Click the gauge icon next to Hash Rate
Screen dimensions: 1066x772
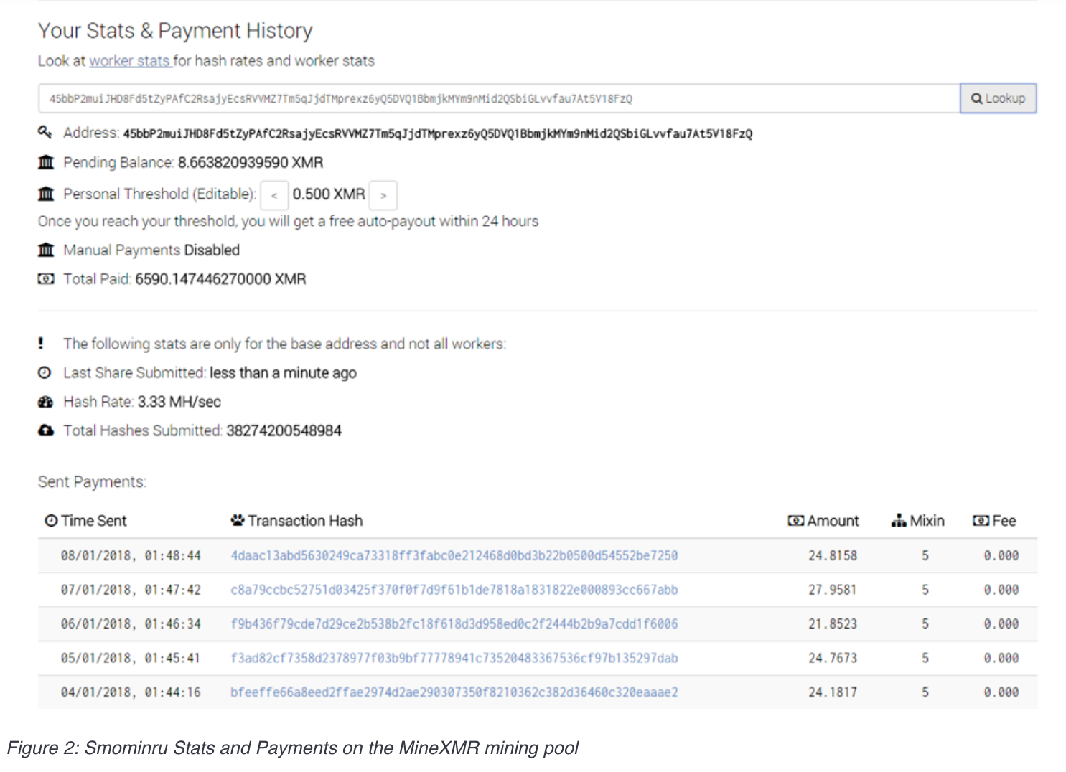point(45,402)
